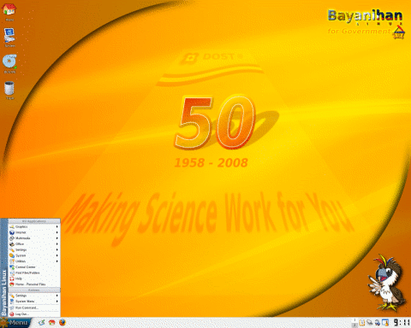411x328 pixels.
Task: Expand the Multimedia submenu
Action: (34, 238)
